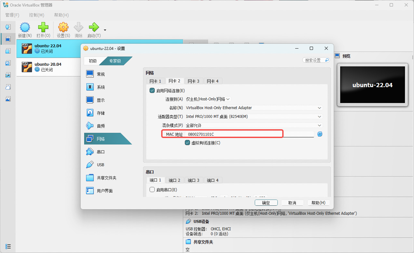
Task: Open 设置(S) gear icon in toolbar
Action: point(63,28)
